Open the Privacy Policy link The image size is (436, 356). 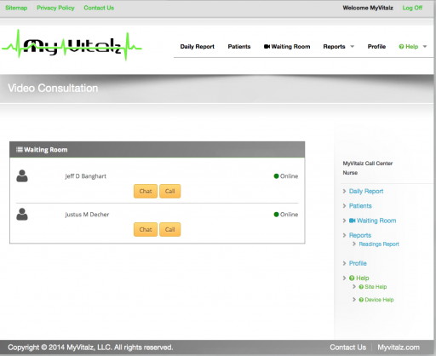[55, 8]
